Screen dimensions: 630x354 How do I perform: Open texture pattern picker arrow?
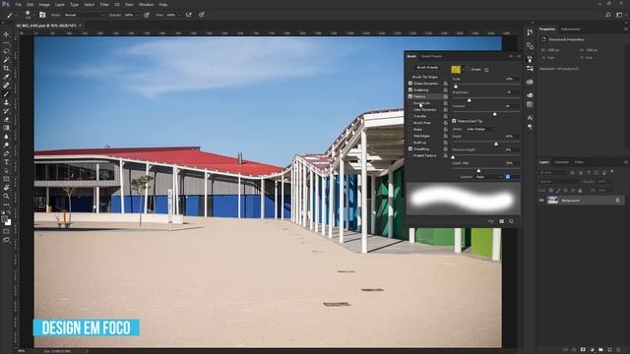(x=463, y=70)
